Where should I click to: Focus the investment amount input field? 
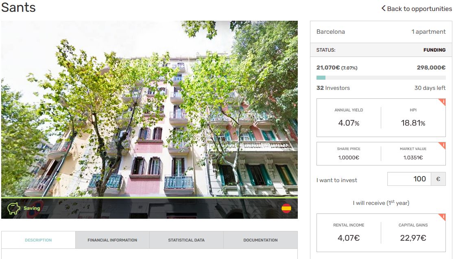pyautogui.click(x=409, y=179)
